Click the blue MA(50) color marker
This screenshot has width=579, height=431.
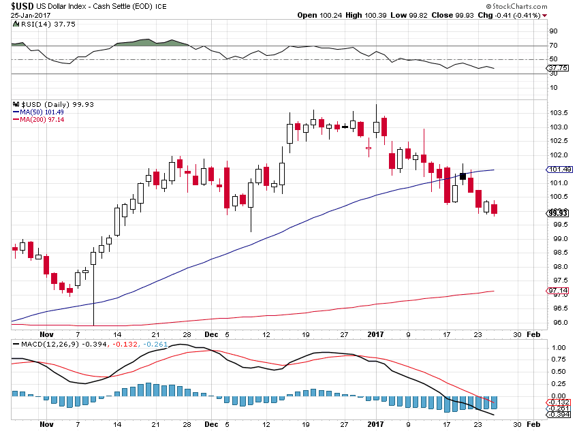pos(16,112)
